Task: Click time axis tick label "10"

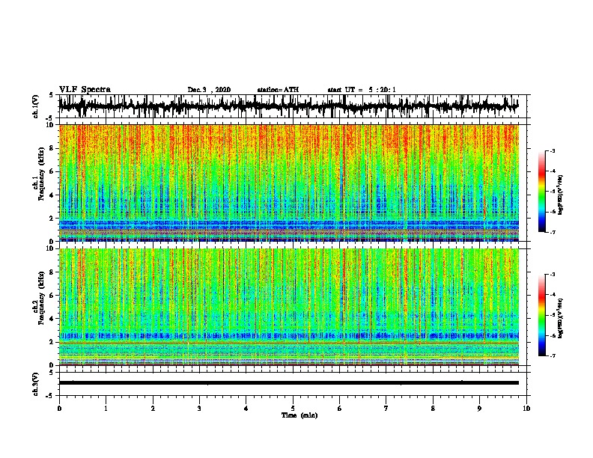Action: click(526, 409)
